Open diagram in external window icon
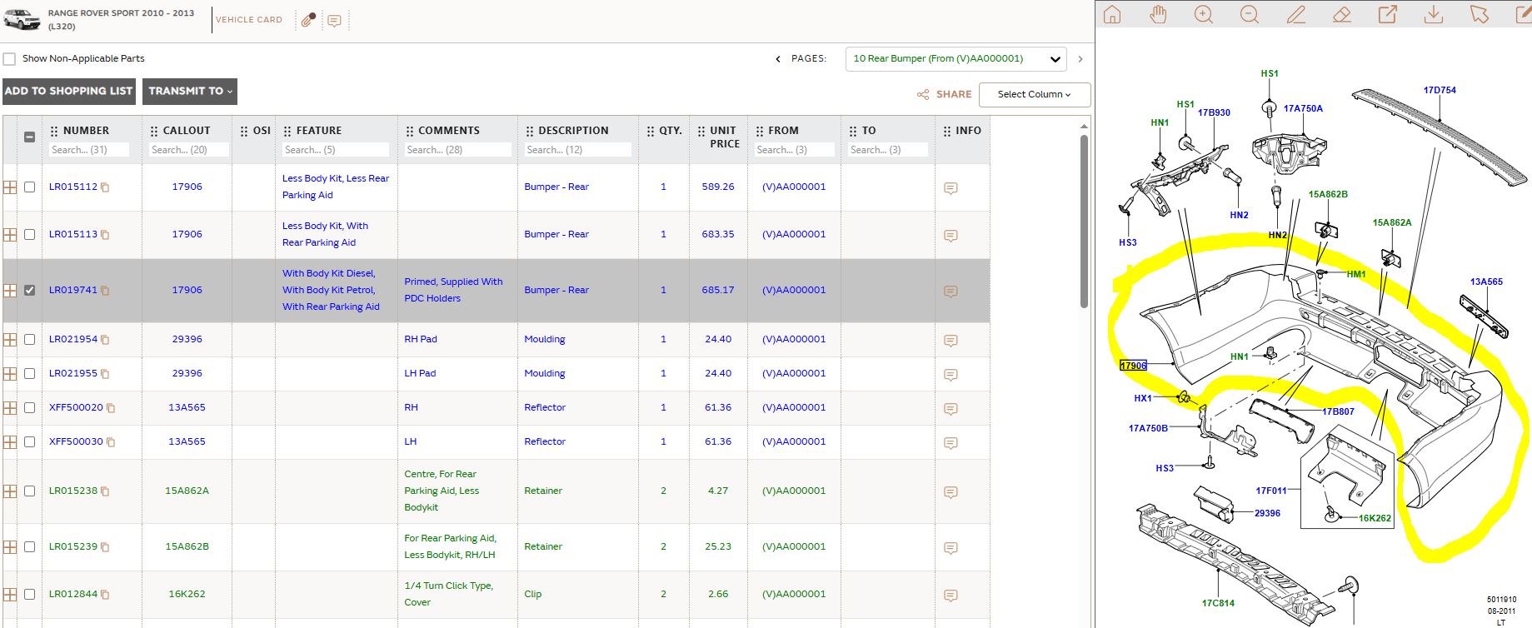Viewport: 1532px width, 628px height. (x=1387, y=14)
